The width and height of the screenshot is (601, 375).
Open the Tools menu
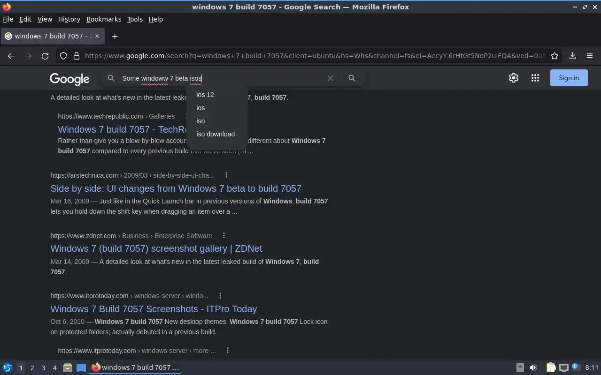[x=135, y=19]
